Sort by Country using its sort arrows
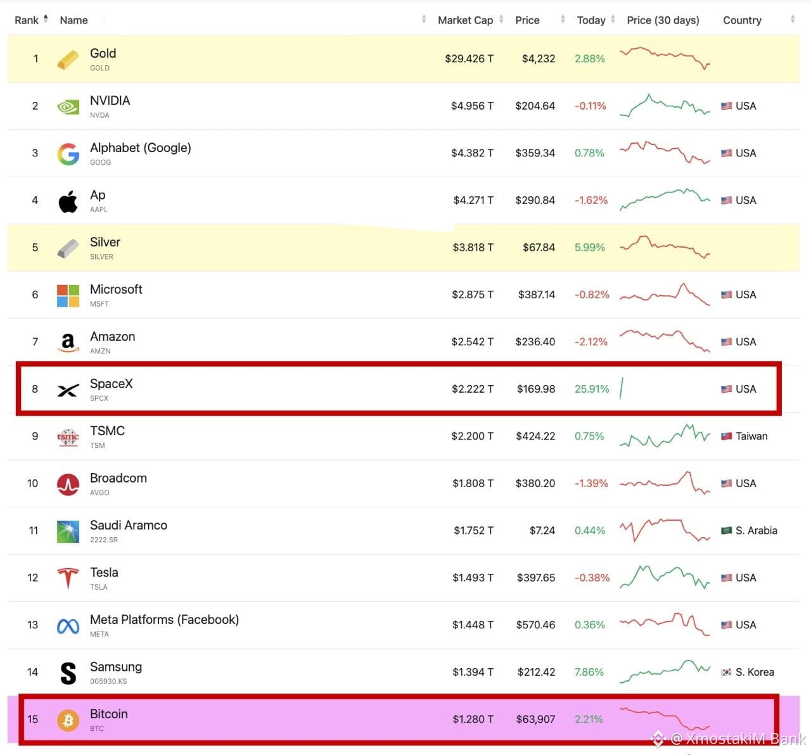 [793, 20]
